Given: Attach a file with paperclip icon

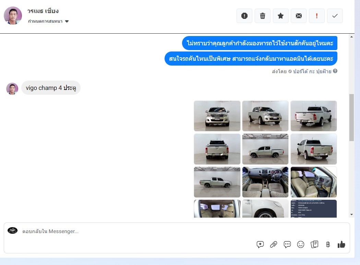Looking at the screenshot, I should click(x=273, y=244).
